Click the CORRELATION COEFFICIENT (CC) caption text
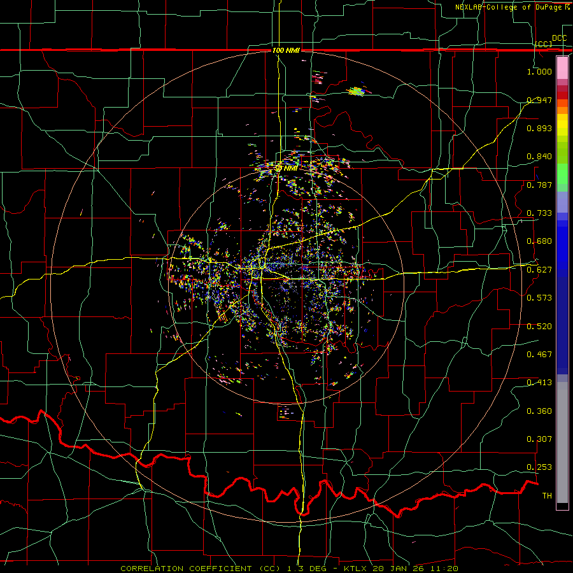 [201, 569]
